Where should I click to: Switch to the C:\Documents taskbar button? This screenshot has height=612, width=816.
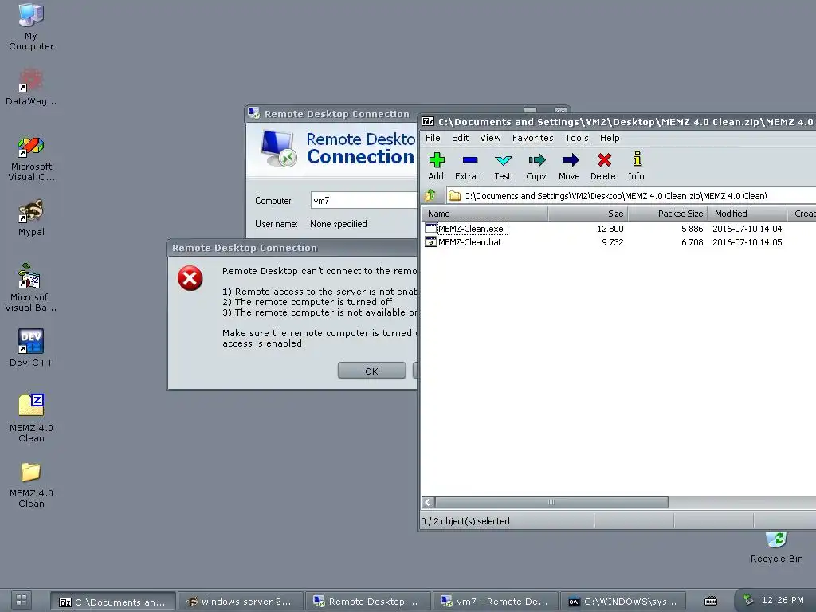tap(113, 602)
